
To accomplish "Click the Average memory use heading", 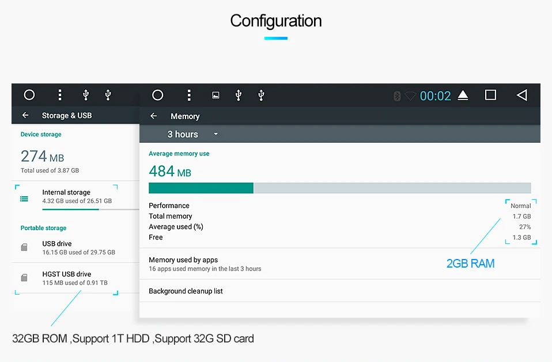I will [179, 154].
